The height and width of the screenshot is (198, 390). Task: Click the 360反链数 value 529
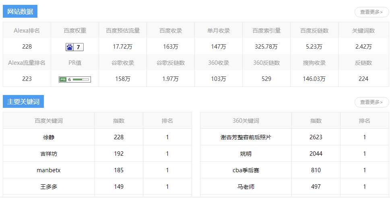(x=266, y=79)
